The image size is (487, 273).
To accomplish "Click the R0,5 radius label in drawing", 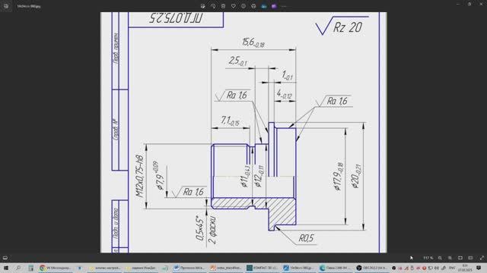I will [x=306, y=238].
